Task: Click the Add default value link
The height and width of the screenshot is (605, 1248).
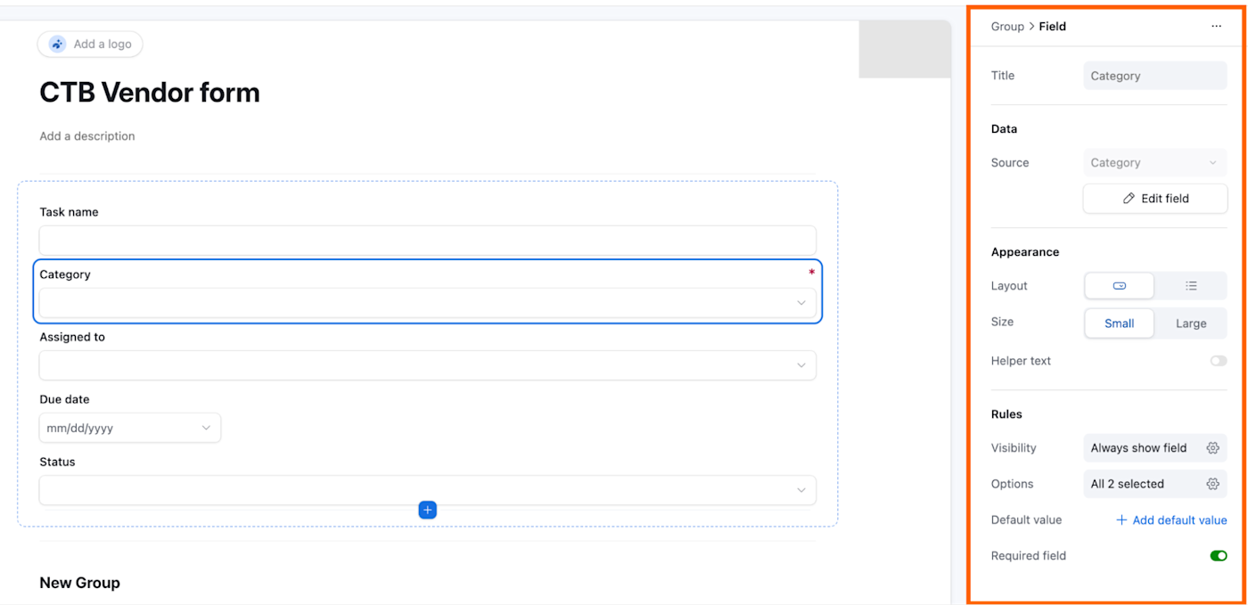Action: [1171, 520]
